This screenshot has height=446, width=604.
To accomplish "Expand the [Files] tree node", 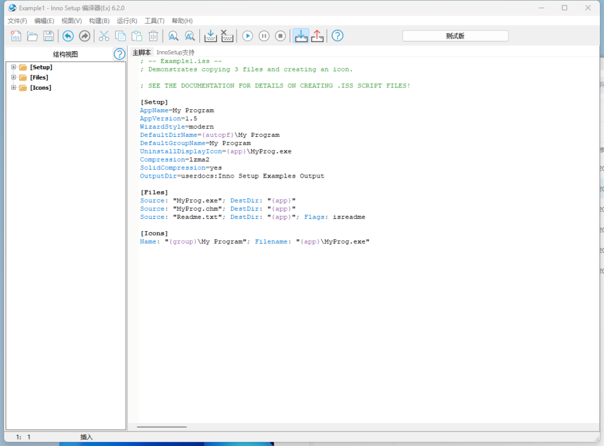I will 14,77.
